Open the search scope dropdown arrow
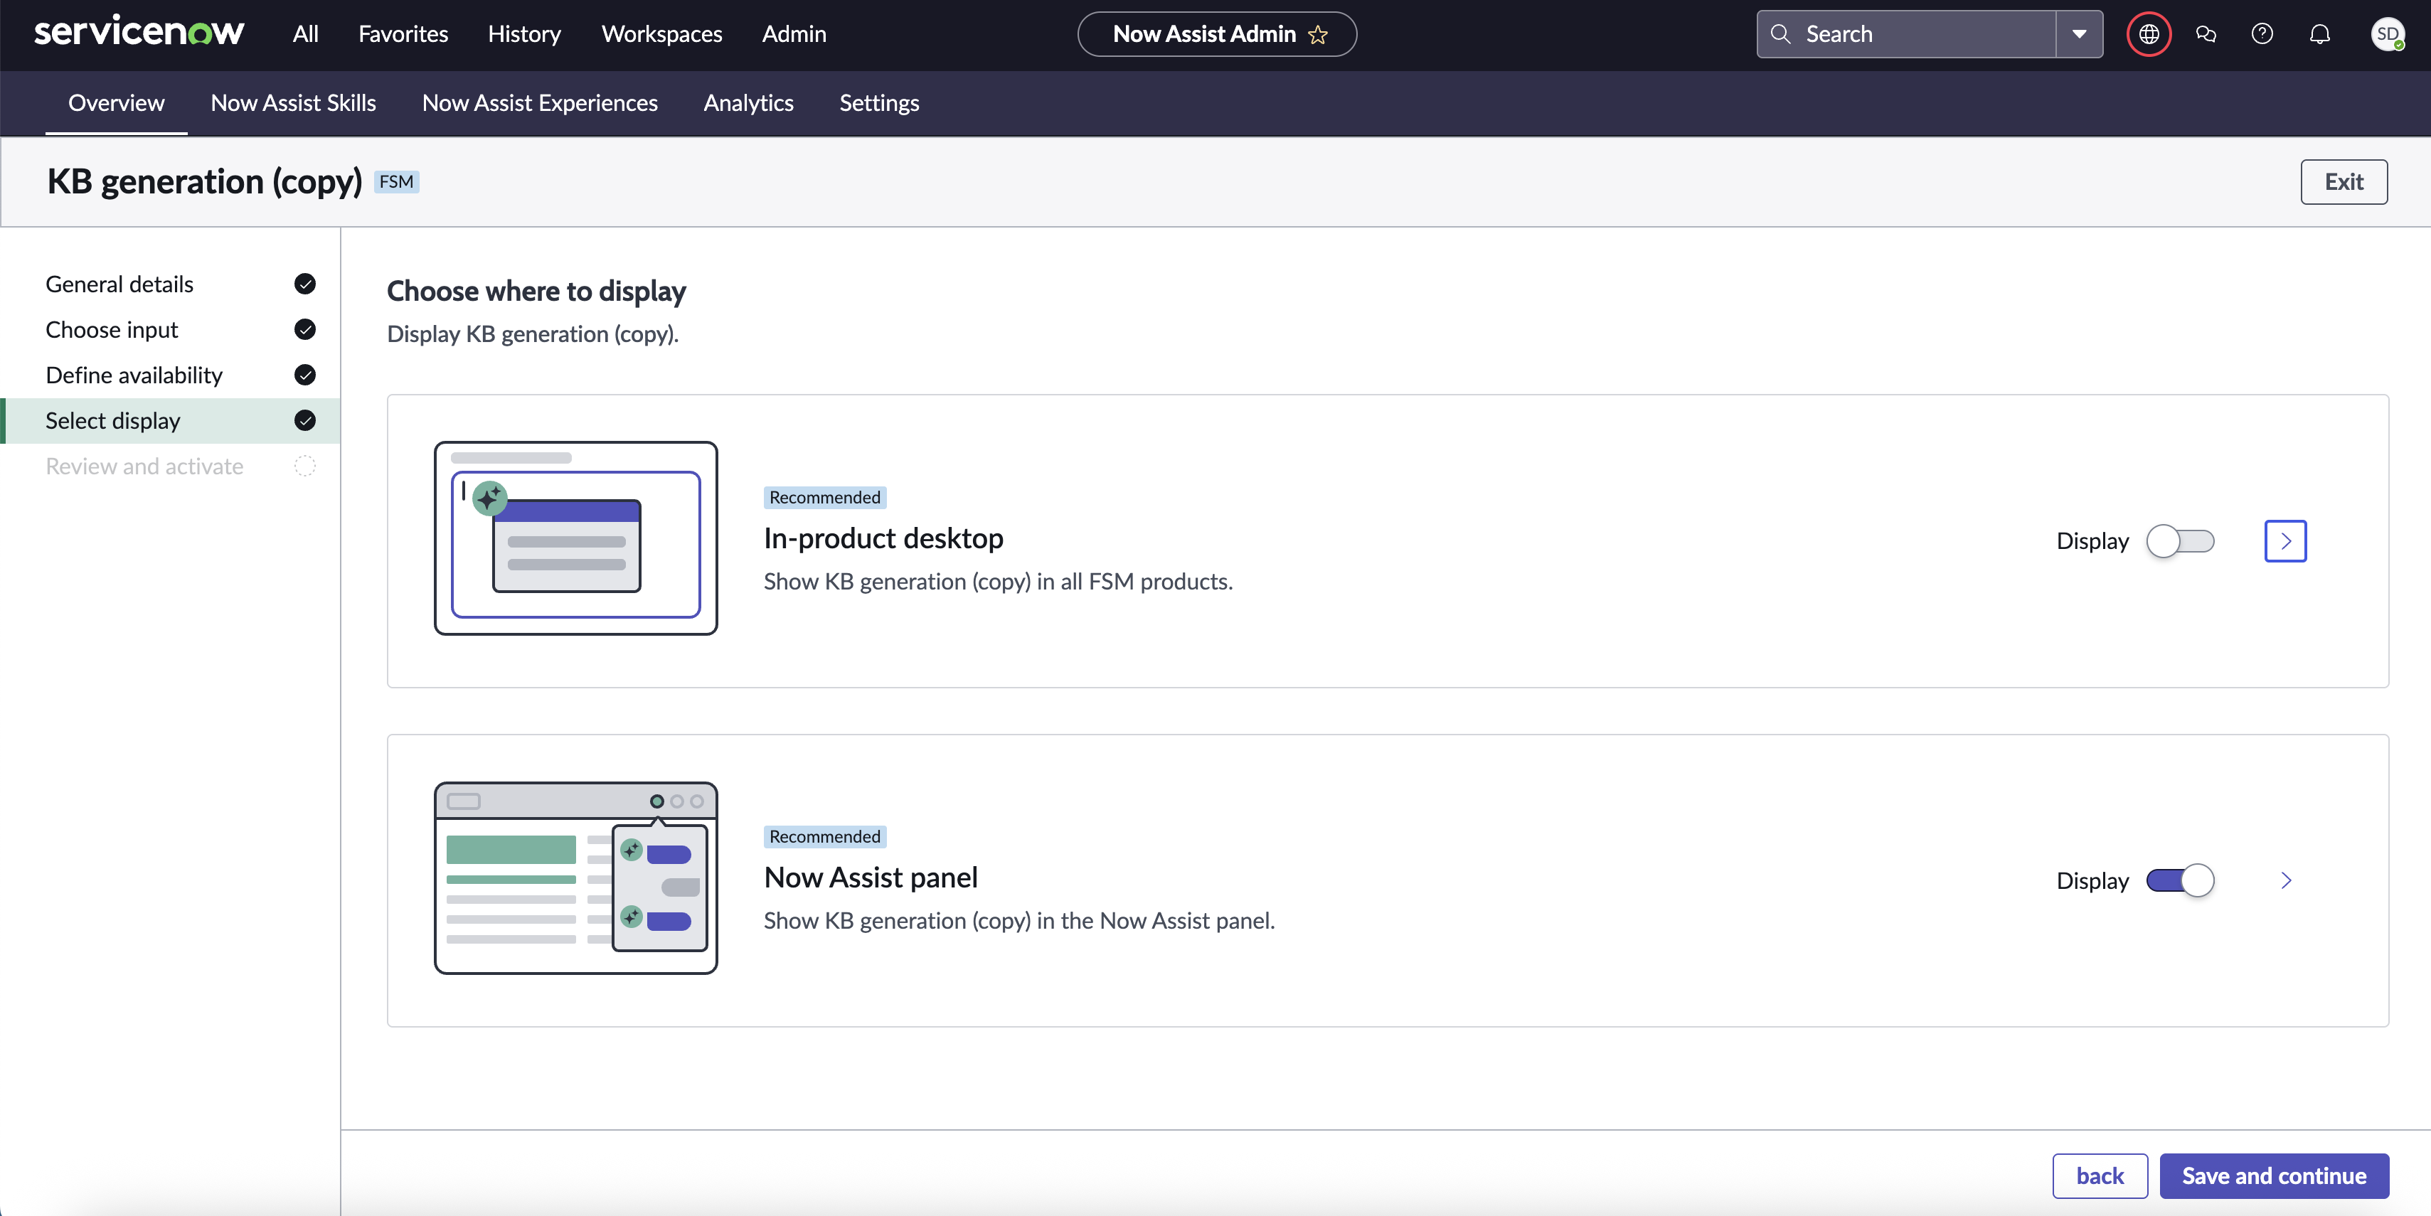2431x1216 pixels. click(2079, 34)
